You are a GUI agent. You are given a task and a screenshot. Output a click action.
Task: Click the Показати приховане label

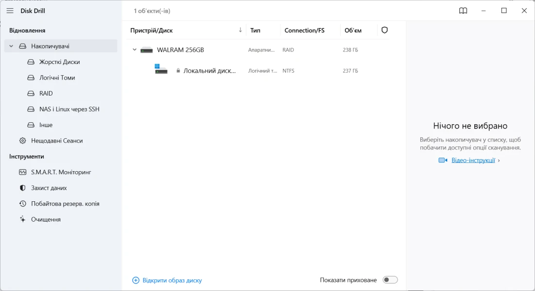click(348, 280)
